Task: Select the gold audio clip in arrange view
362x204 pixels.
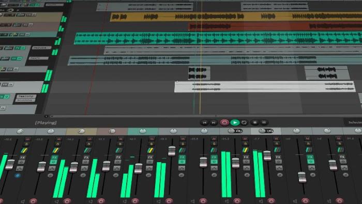Action: point(236,17)
